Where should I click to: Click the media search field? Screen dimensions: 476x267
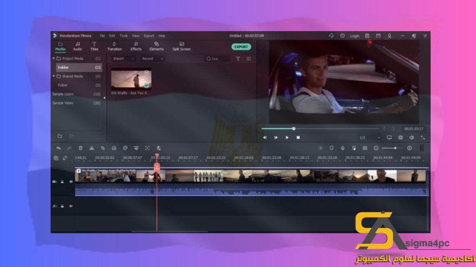click(x=218, y=59)
